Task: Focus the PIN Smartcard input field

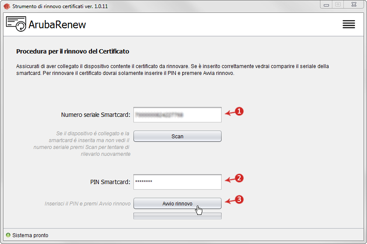Action: (x=178, y=182)
